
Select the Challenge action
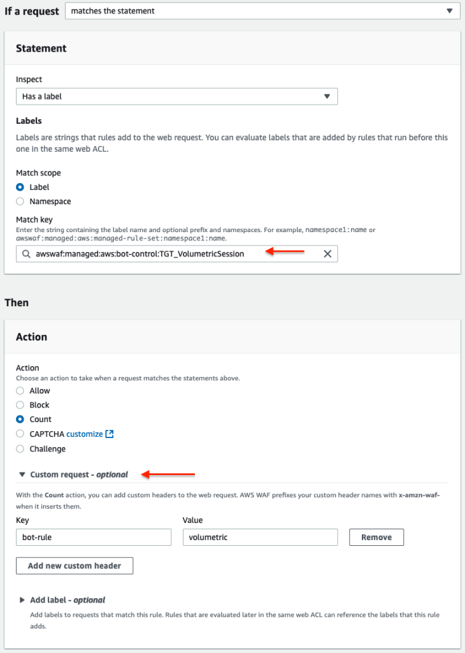[20, 448]
